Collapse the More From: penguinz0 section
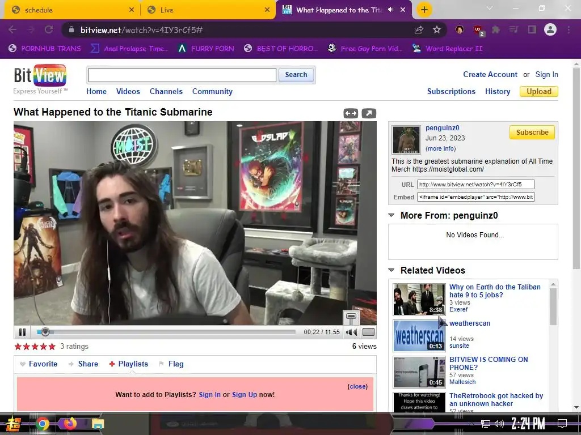Screen dimensions: 581x435 [x=391, y=215]
